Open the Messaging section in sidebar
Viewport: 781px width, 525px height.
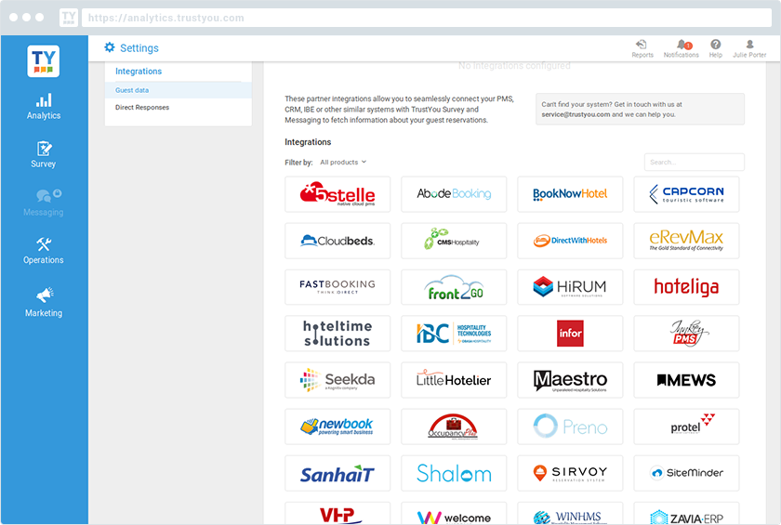(x=44, y=203)
